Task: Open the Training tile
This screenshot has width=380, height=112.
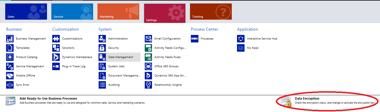Action: point(211,12)
